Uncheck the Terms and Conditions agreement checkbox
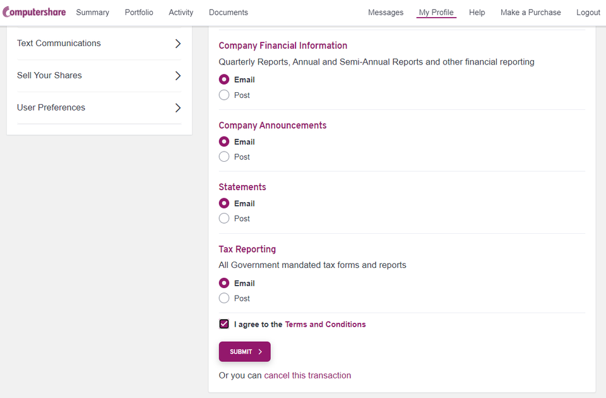This screenshot has height=398, width=606. click(x=224, y=323)
